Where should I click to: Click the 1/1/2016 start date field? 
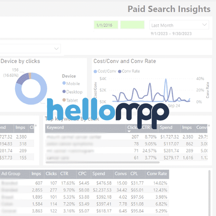coord(106,25)
